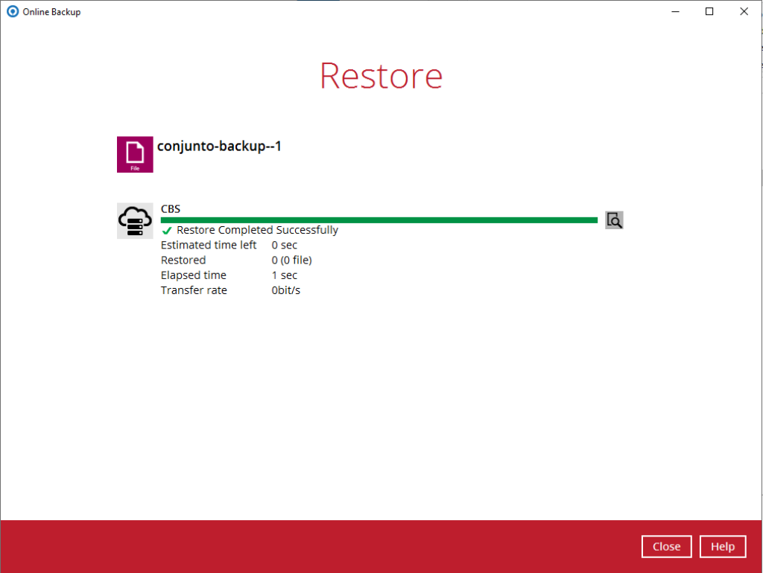
Task: Click the Restore heading
Action: click(381, 76)
